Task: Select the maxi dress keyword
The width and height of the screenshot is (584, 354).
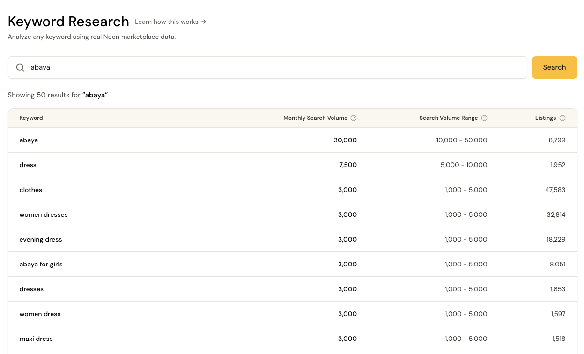Action: tap(36, 339)
